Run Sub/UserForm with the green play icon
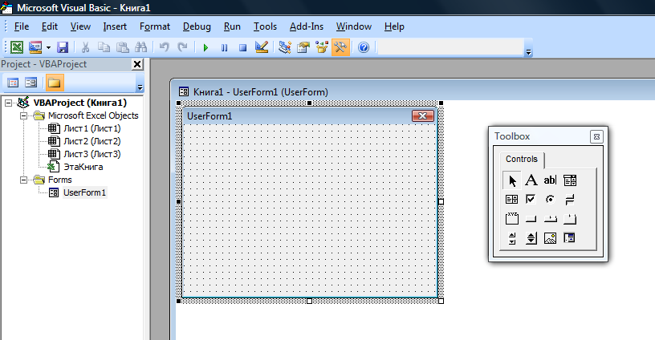 point(205,47)
